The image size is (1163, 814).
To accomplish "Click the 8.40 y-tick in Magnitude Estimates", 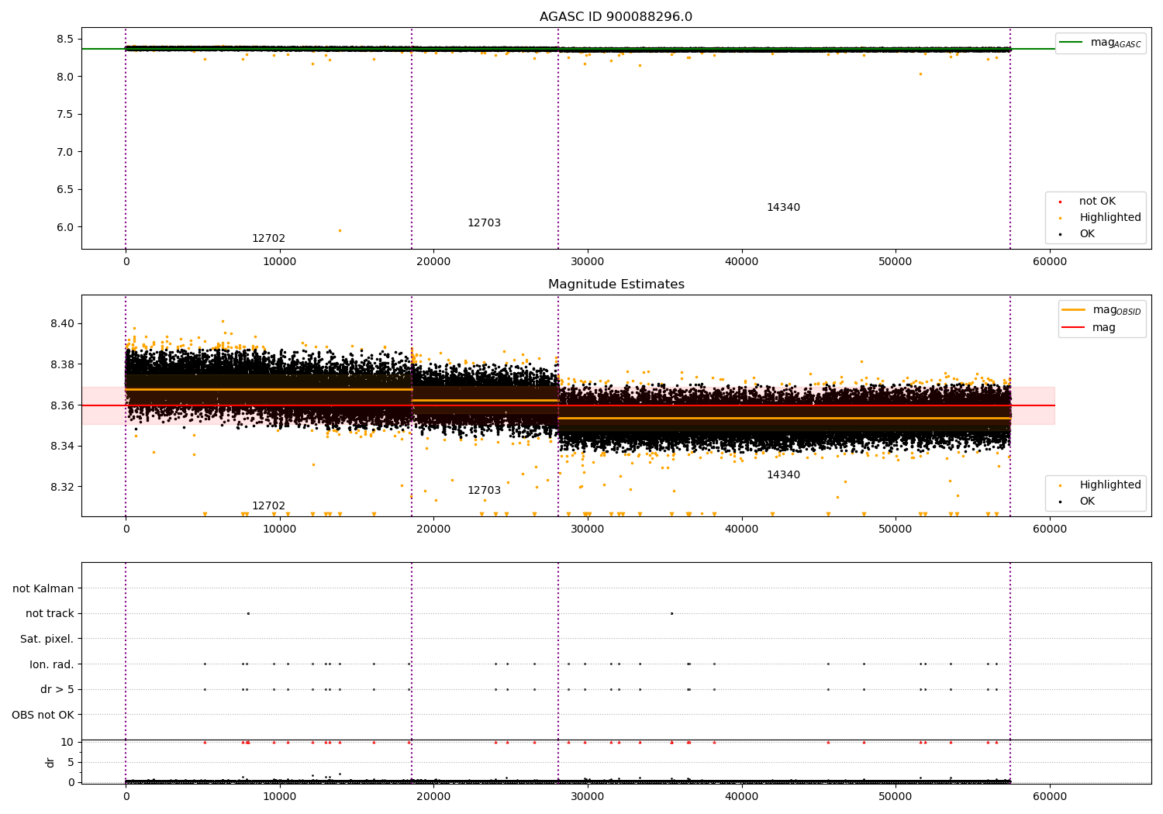I will tap(61, 323).
